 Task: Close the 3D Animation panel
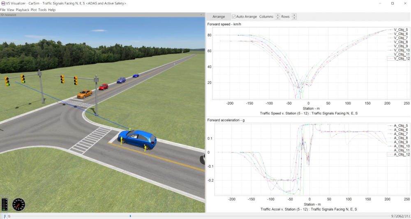(x=201, y=15)
